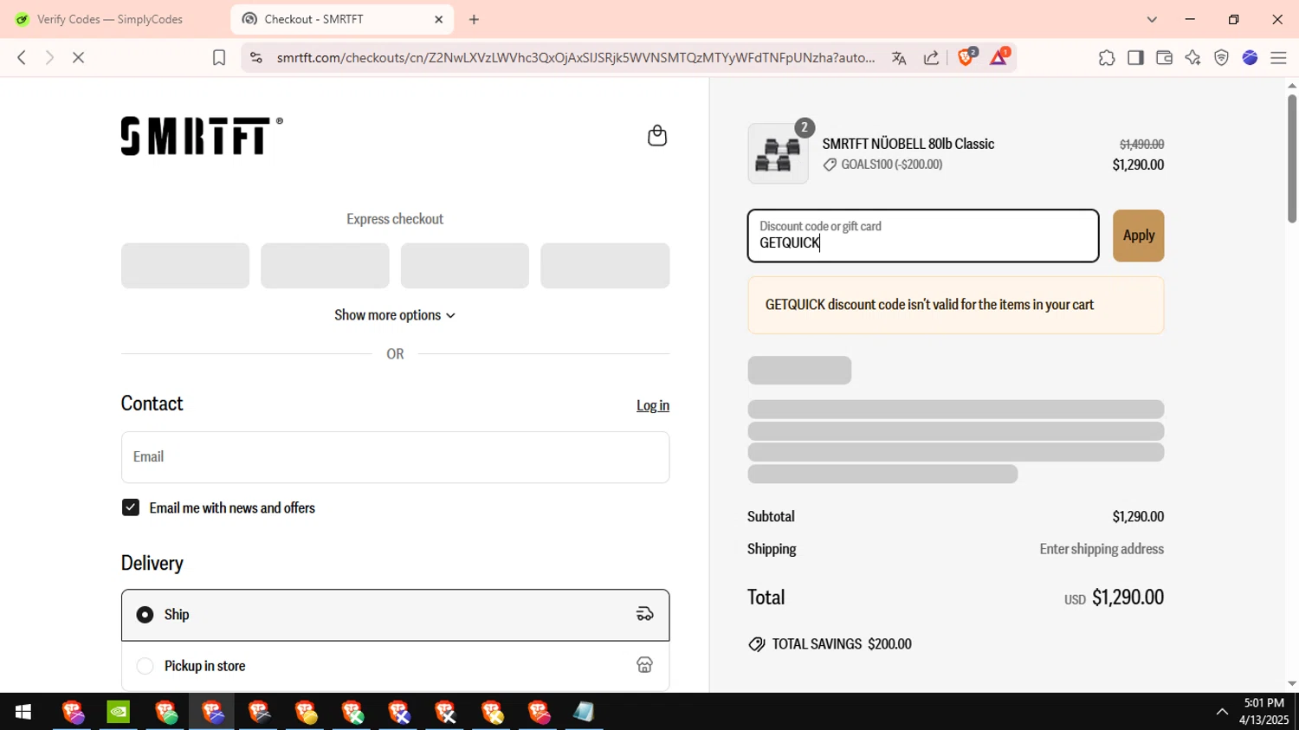Toggle the browser sidebar panel

pos(1135,58)
